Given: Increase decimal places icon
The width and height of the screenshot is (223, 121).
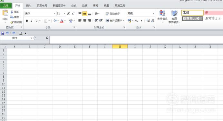Looking at the screenshot, I should [x=148, y=21].
